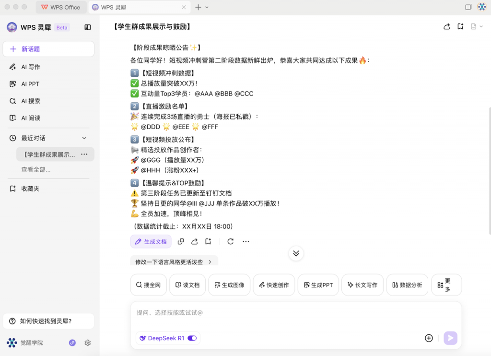The width and height of the screenshot is (491, 356).
Task: Select 生成PPT skill
Action: pos(318,285)
